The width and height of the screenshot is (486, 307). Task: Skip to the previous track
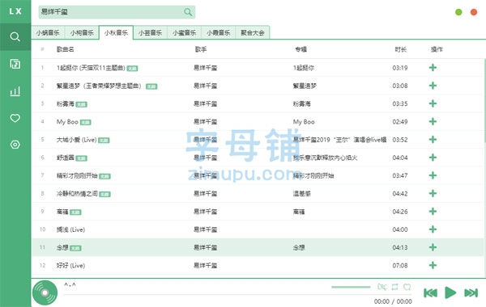tap(430, 292)
